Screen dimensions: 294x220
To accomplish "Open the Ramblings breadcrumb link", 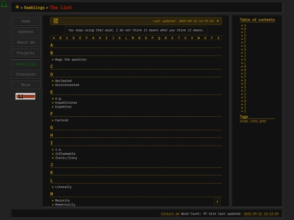I will [34, 8].
